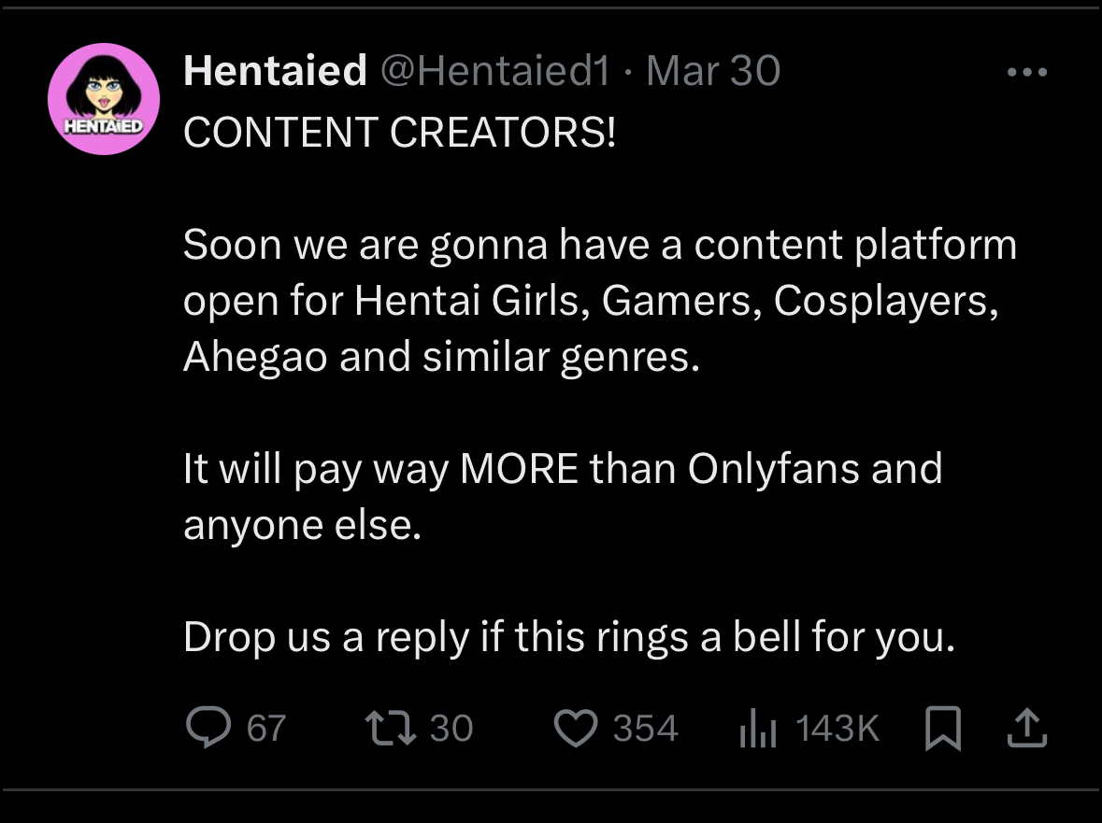Screen dimensions: 1102x823
Task: Click the "Drop us a reply" line
Action: click(x=569, y=637)
